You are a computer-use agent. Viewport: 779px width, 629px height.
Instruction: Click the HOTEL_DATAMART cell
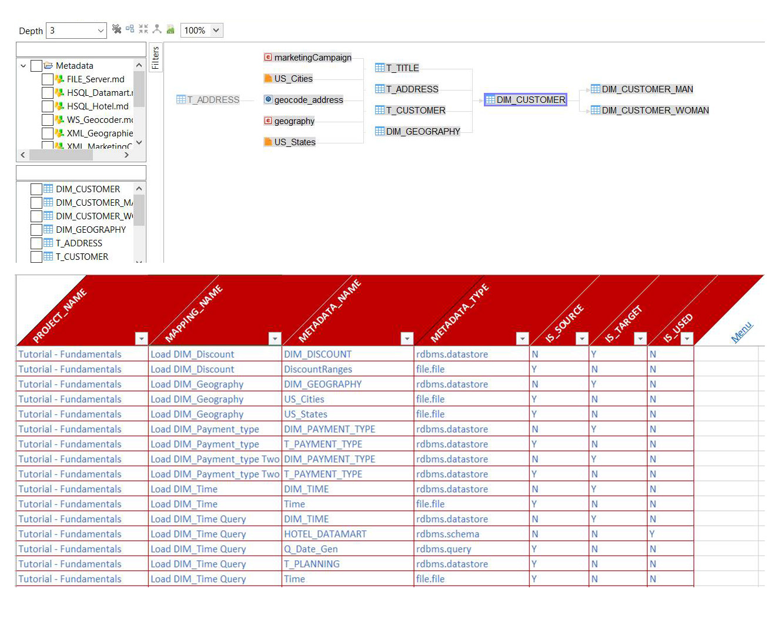pos(348,534)
